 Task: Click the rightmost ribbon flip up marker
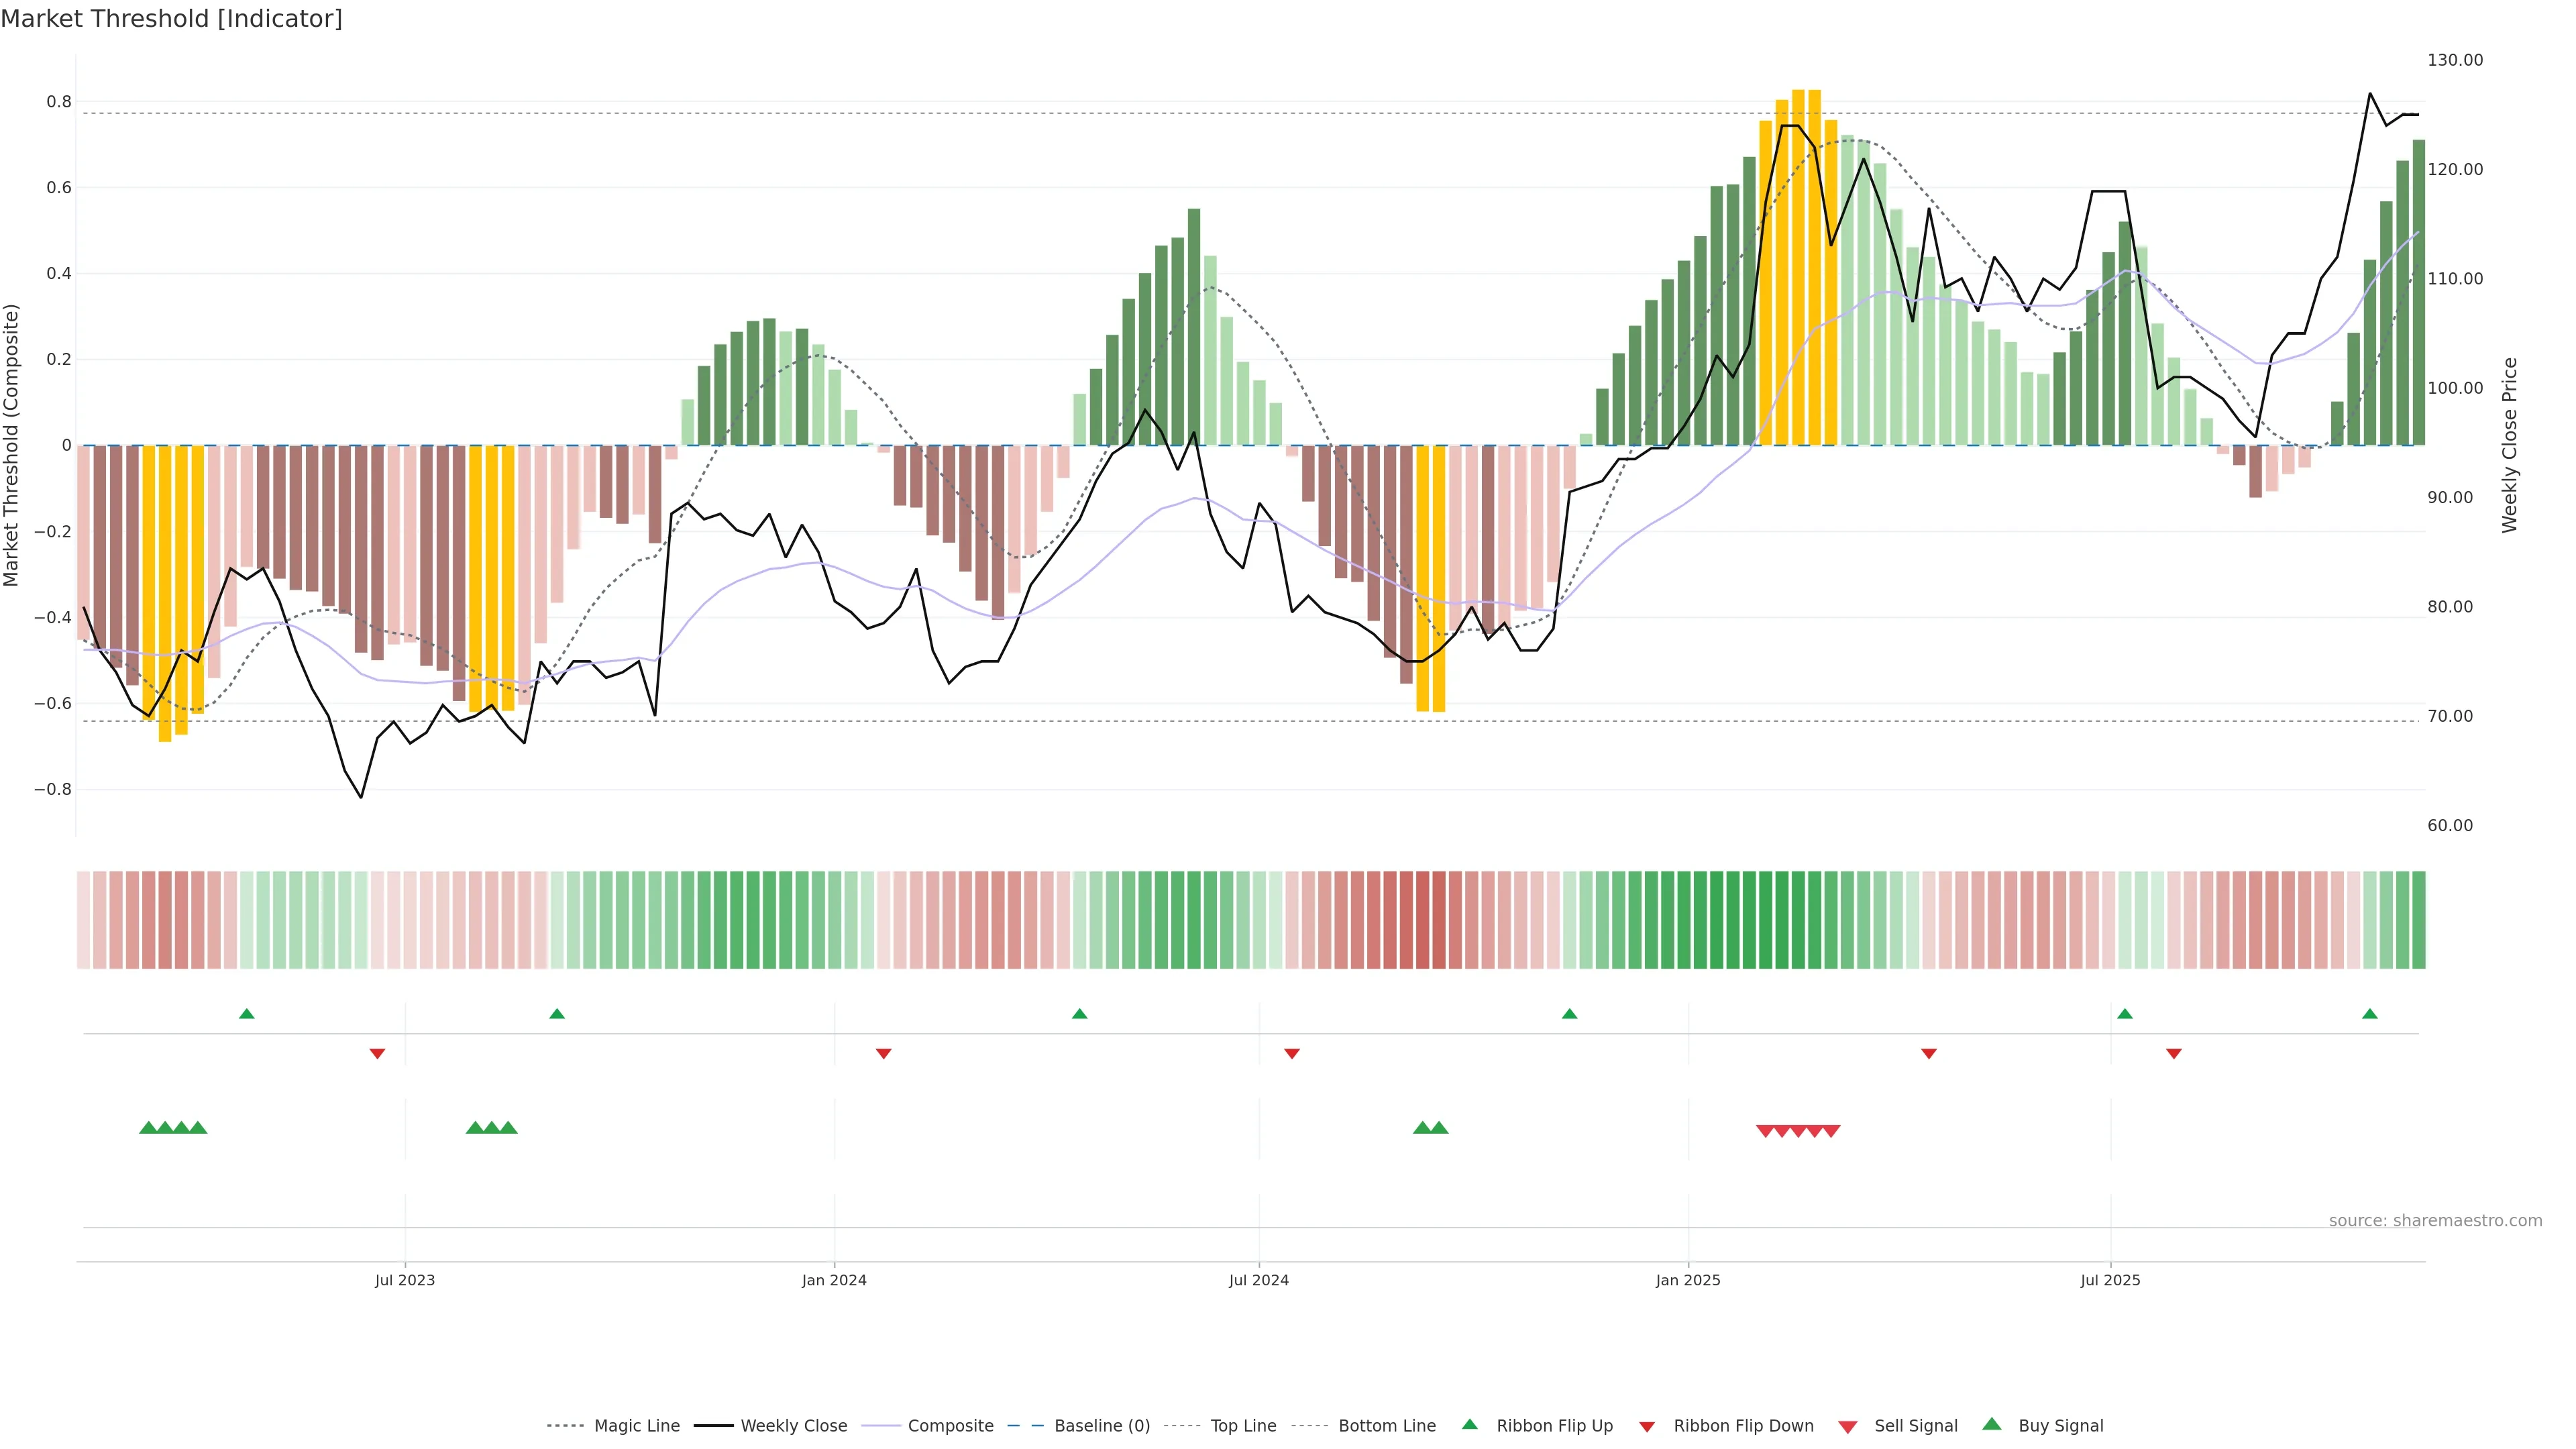coord(2369,1014)
